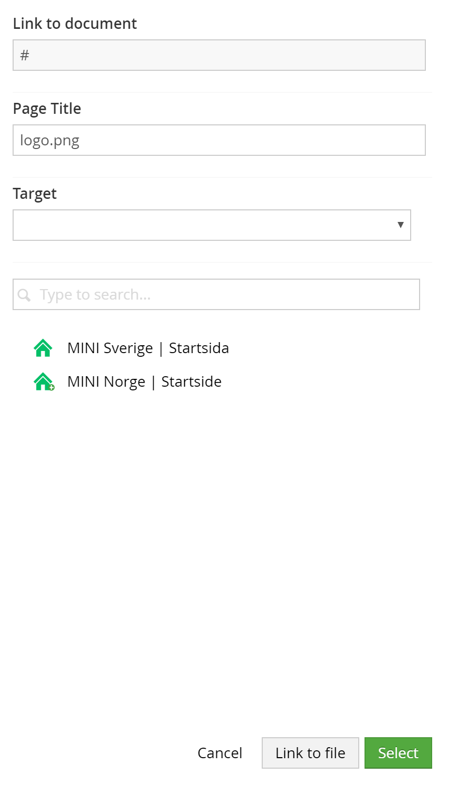This screenshot has width=450, height=786.
Task: Click the Target label
Action: (x=35, y=194)
